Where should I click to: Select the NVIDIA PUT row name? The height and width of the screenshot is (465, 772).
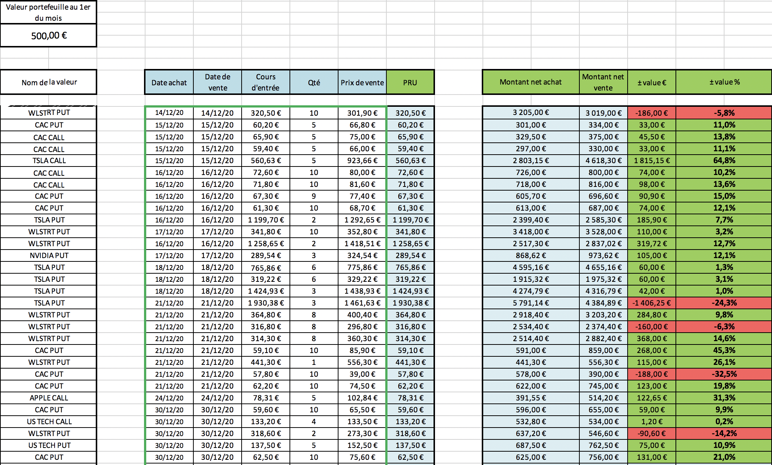[49, 255]
